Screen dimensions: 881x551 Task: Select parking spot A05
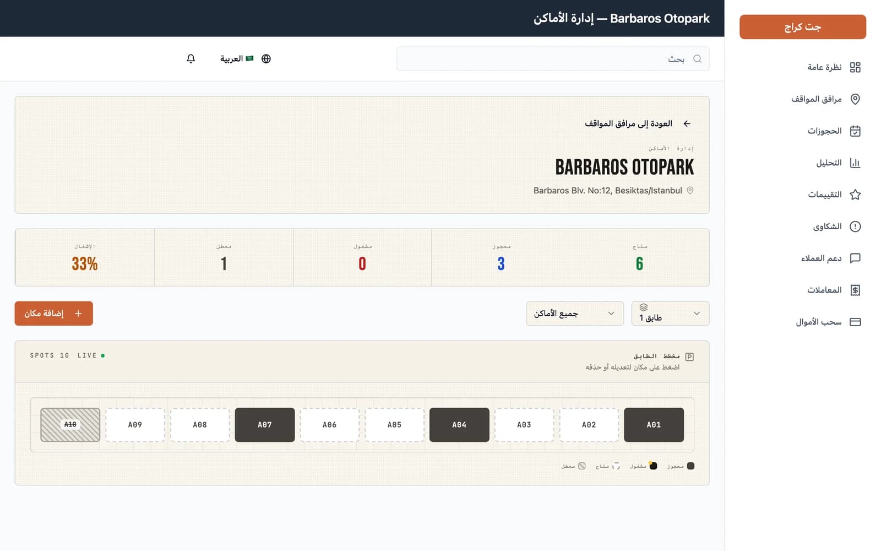click(x=394, y=425)
